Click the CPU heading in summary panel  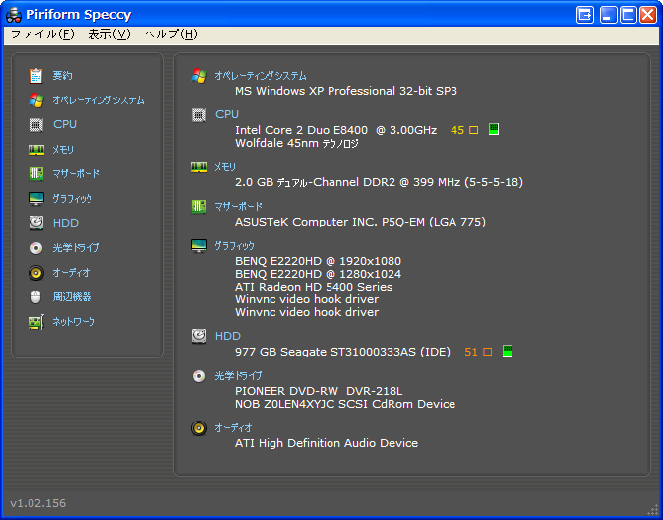[227, 114]
